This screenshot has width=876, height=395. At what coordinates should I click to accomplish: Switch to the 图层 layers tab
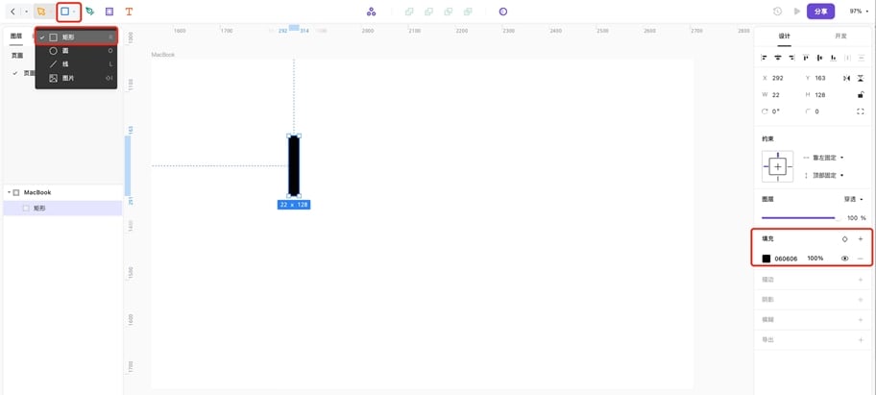click(16, 36)
